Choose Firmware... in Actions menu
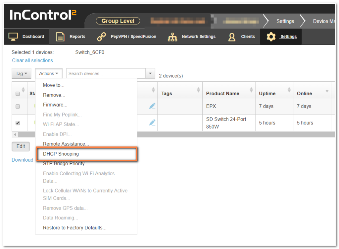Screen dimensions: 339x249 click(x=55, y=105)
